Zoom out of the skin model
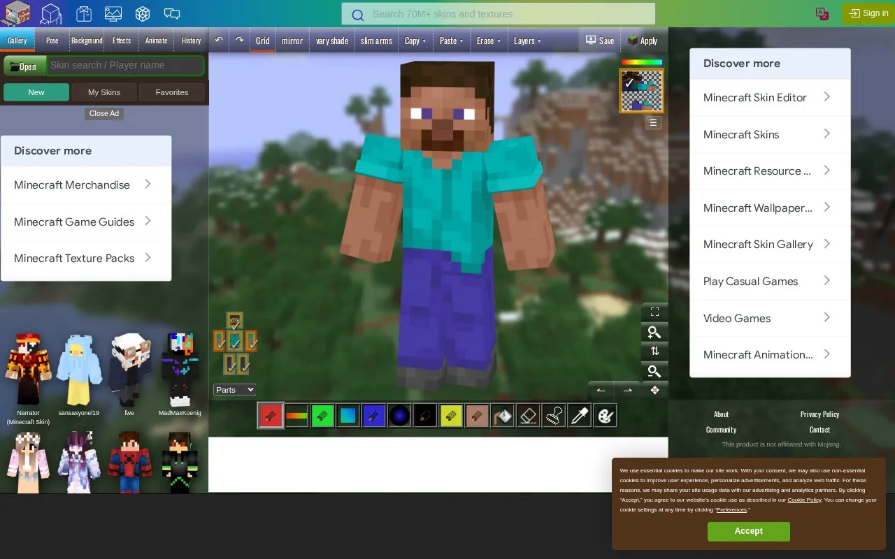895x559 pixels. point(654,371)
